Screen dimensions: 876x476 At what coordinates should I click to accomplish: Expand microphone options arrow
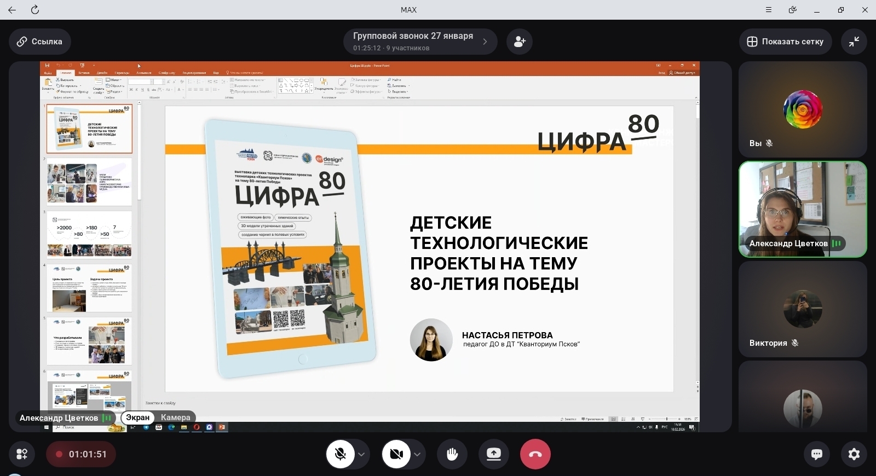(x=361, y=454)
